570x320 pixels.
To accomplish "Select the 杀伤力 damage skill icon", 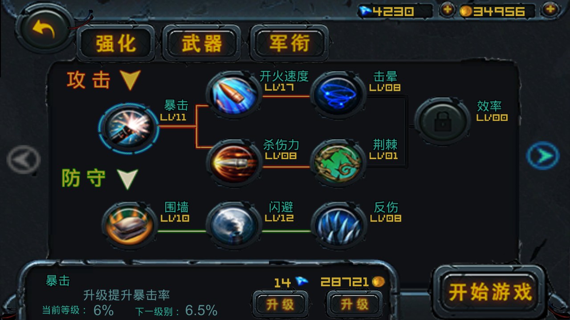I will point(234,163).
